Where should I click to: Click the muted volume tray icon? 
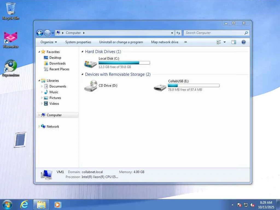tap(252, 205)
